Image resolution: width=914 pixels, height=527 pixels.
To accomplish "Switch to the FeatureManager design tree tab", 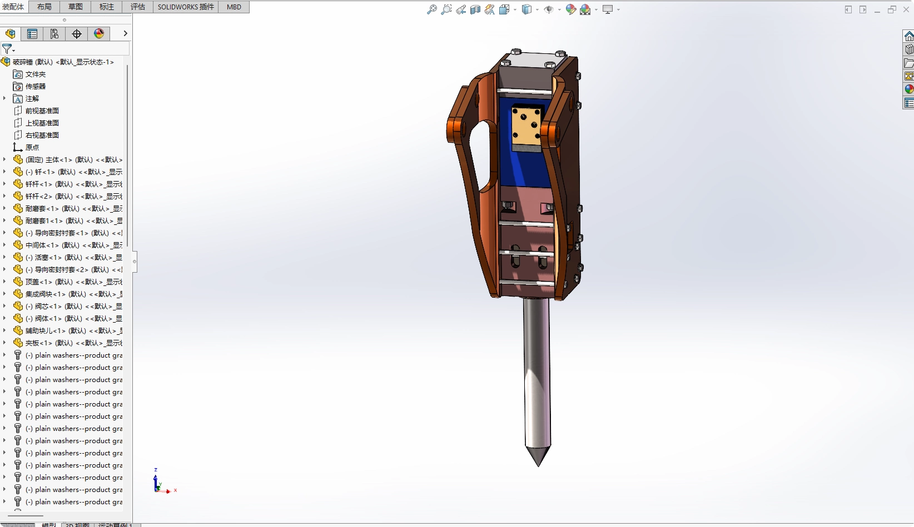I will point(11,34).
